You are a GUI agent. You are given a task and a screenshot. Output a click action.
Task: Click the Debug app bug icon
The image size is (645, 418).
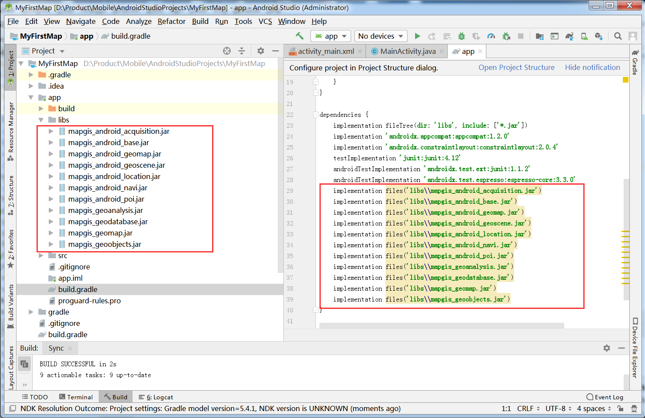(x=462, y=36)
